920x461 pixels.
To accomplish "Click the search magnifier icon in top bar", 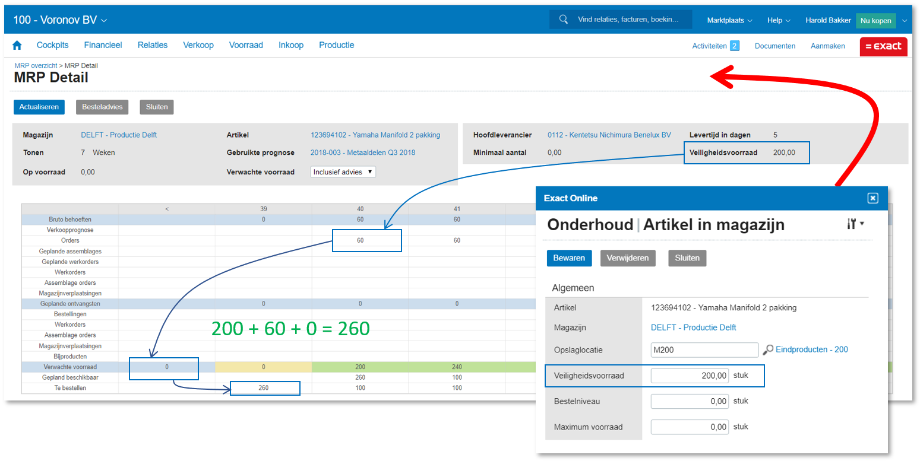I will [x=564, y=20].
